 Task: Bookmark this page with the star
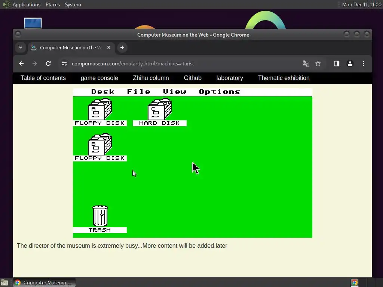(x=318, y=64)
